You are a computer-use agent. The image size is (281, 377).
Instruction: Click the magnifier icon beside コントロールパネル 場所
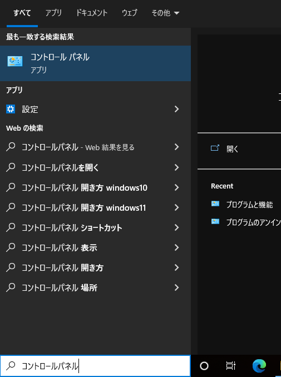pos(11,287)
